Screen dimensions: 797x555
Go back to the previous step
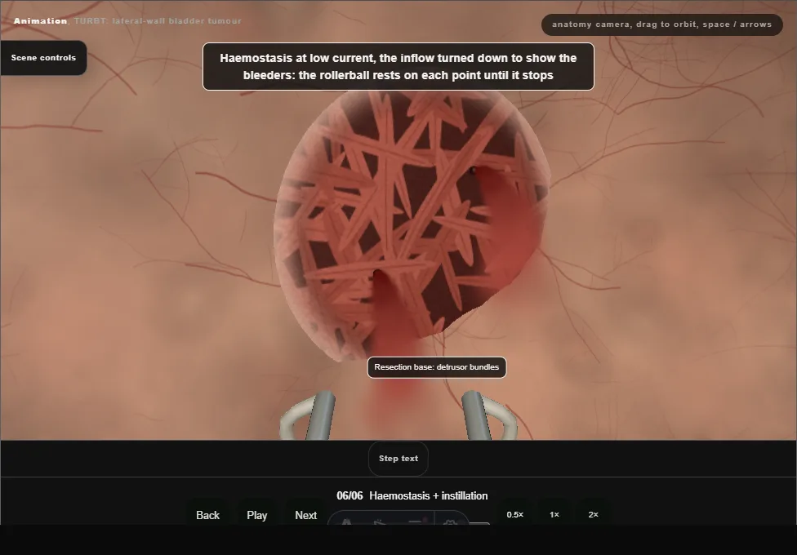click(207, 515)
